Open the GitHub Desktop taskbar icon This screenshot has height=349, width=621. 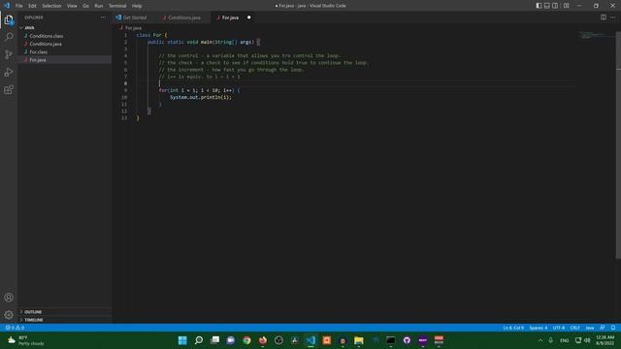point(407,340)
